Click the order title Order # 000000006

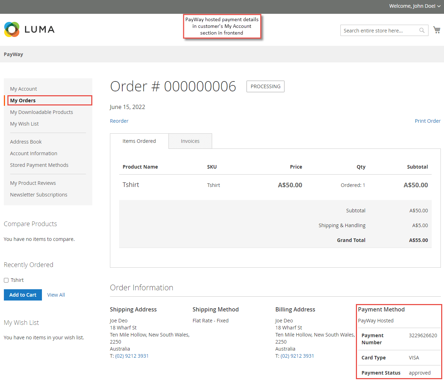point(173,86)
